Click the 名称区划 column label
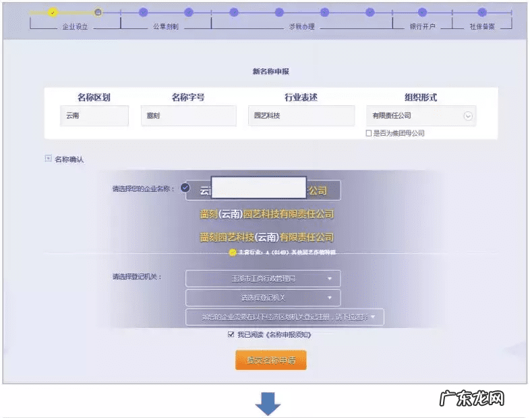This screenshot has height=418, width=530. [x=94, y=97]
